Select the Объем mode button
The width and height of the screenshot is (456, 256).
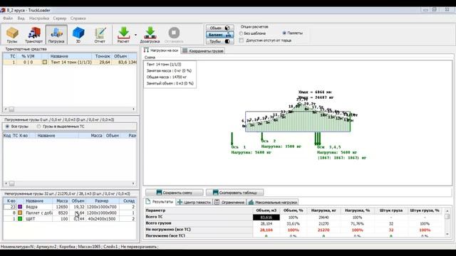pos(220,28)
